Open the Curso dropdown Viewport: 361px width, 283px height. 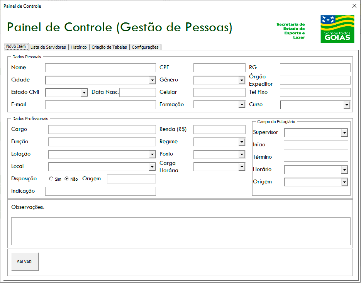point(347,105)
